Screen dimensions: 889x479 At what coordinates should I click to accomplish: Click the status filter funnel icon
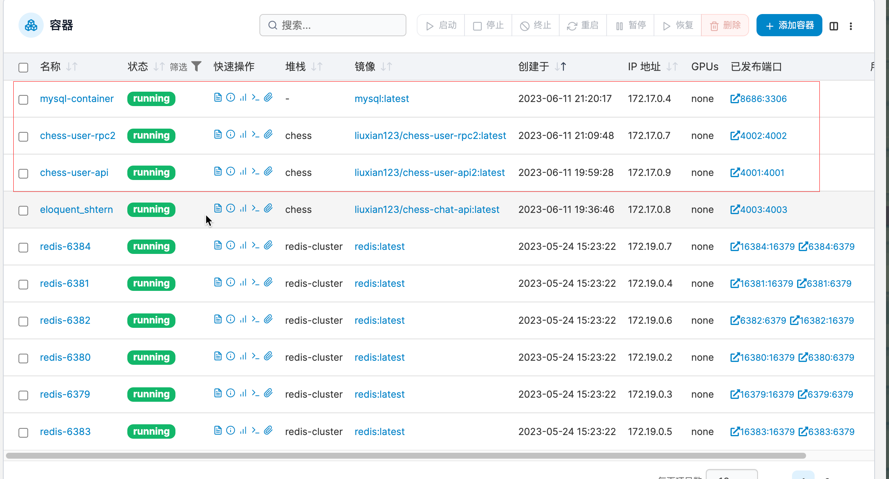[x=197, y=66]
